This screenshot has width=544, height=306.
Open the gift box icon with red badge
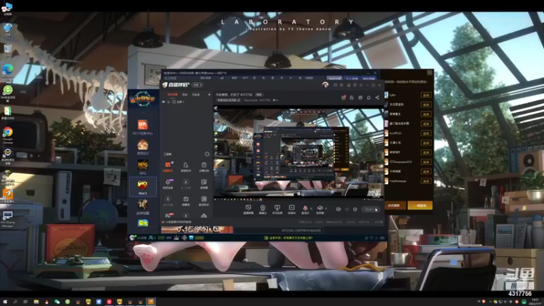(x=343, y=97)
